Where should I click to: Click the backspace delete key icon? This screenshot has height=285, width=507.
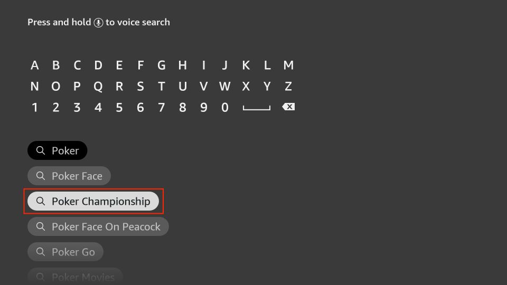pos(288,107)
